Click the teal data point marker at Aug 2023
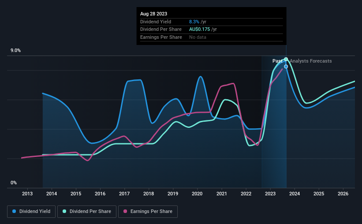The width and height of the screenshot is (362, 224). 286,60
